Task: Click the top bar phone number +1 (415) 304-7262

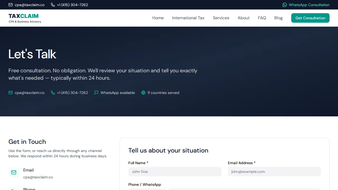Action: (x=72, y=5)
